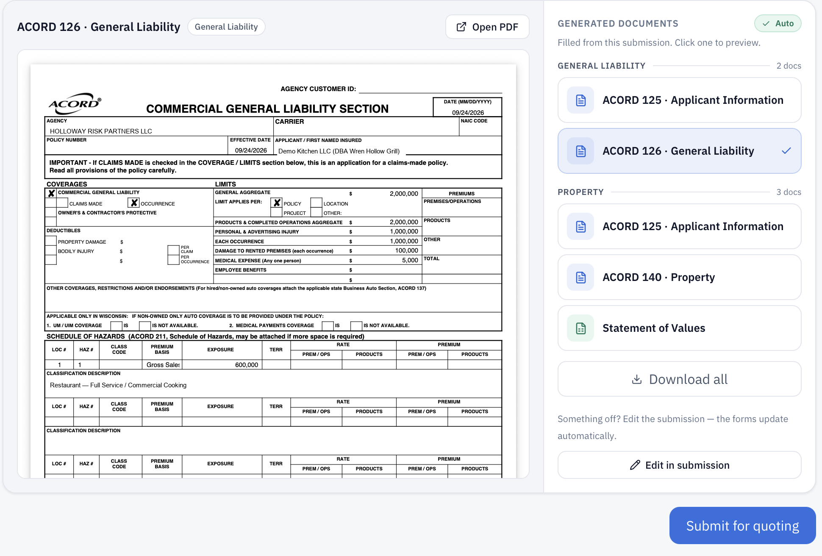The width and height of the screenshot is (822, 556).
Task: Click the ACORD logo on the form
Action: [x=75, y=103]
